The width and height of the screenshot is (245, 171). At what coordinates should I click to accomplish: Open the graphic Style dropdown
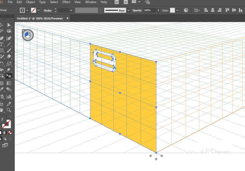tap(177, 10)
